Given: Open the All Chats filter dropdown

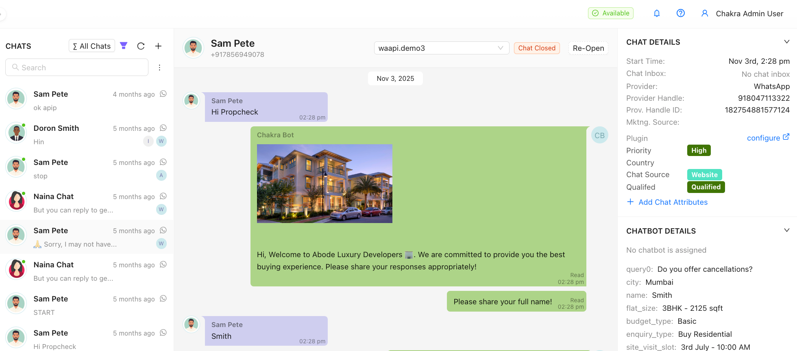Looking at the screenshot, I should coord(92,46).
